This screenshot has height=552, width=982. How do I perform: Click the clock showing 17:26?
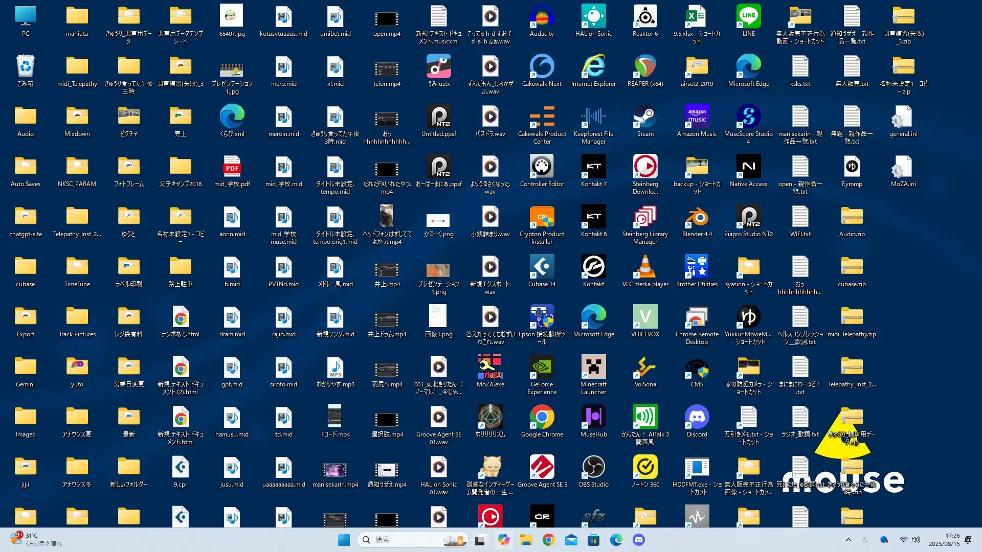[x=944, y=540]
